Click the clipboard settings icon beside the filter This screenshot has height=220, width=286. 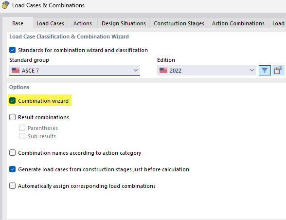[278, 70]
